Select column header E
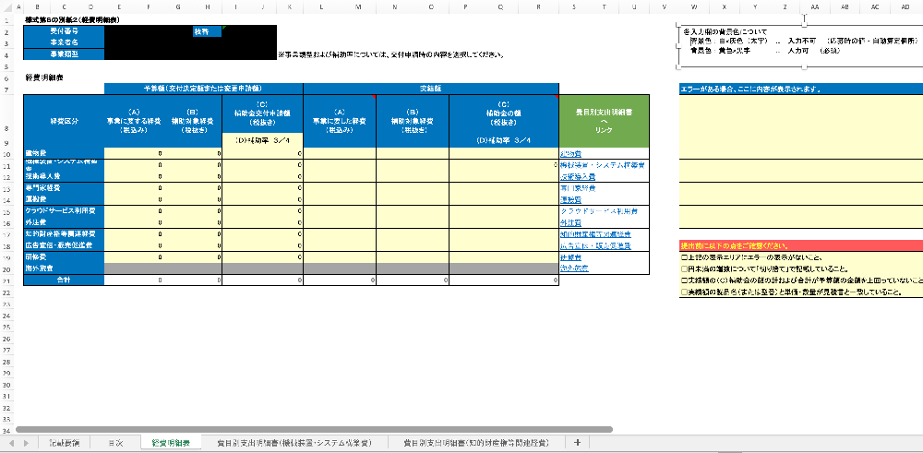 coord(119,6)
